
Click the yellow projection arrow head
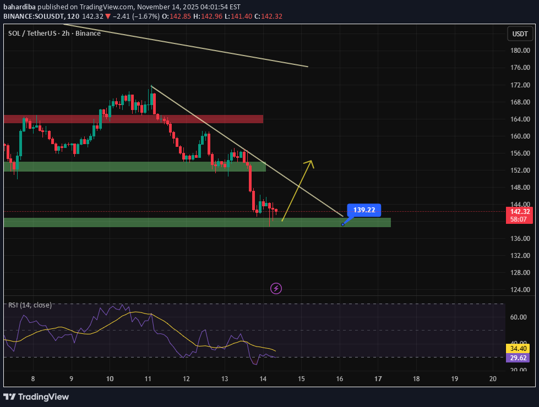pos(311,162)
